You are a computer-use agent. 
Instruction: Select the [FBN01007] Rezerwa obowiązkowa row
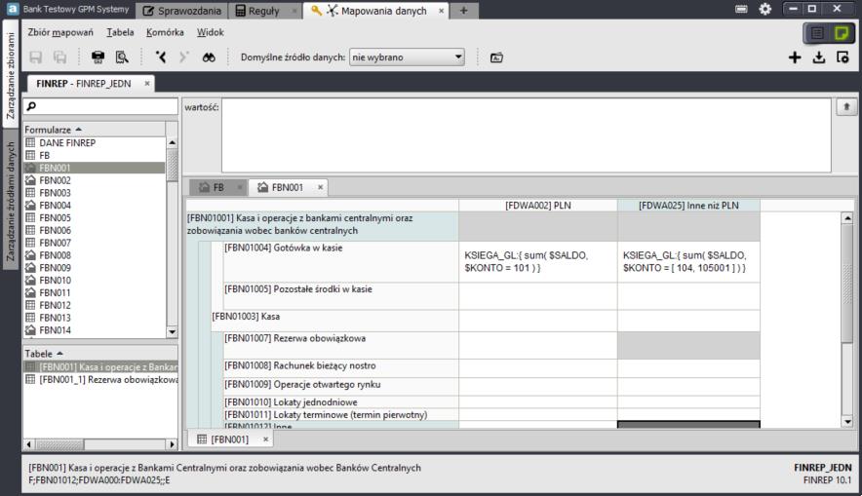tap(340, 346)
